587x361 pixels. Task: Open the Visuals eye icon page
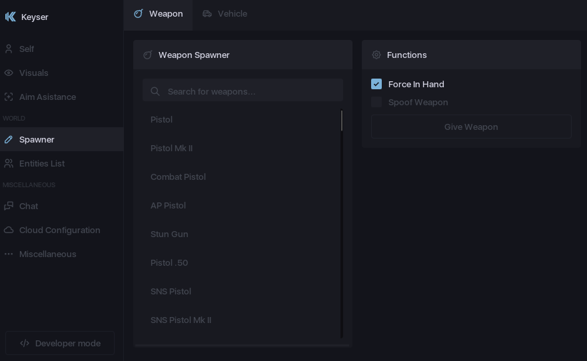click(9, 73)
